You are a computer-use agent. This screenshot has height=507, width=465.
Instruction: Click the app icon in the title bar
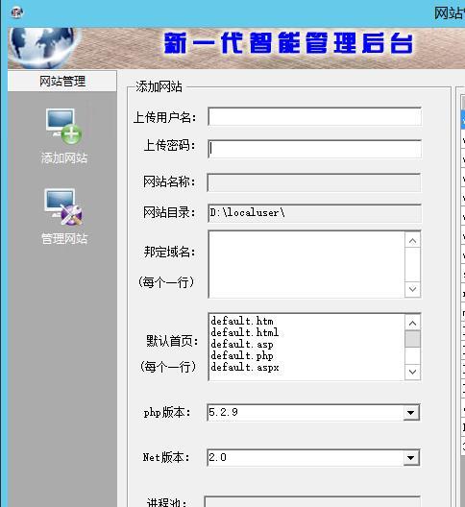coord(17,12)
